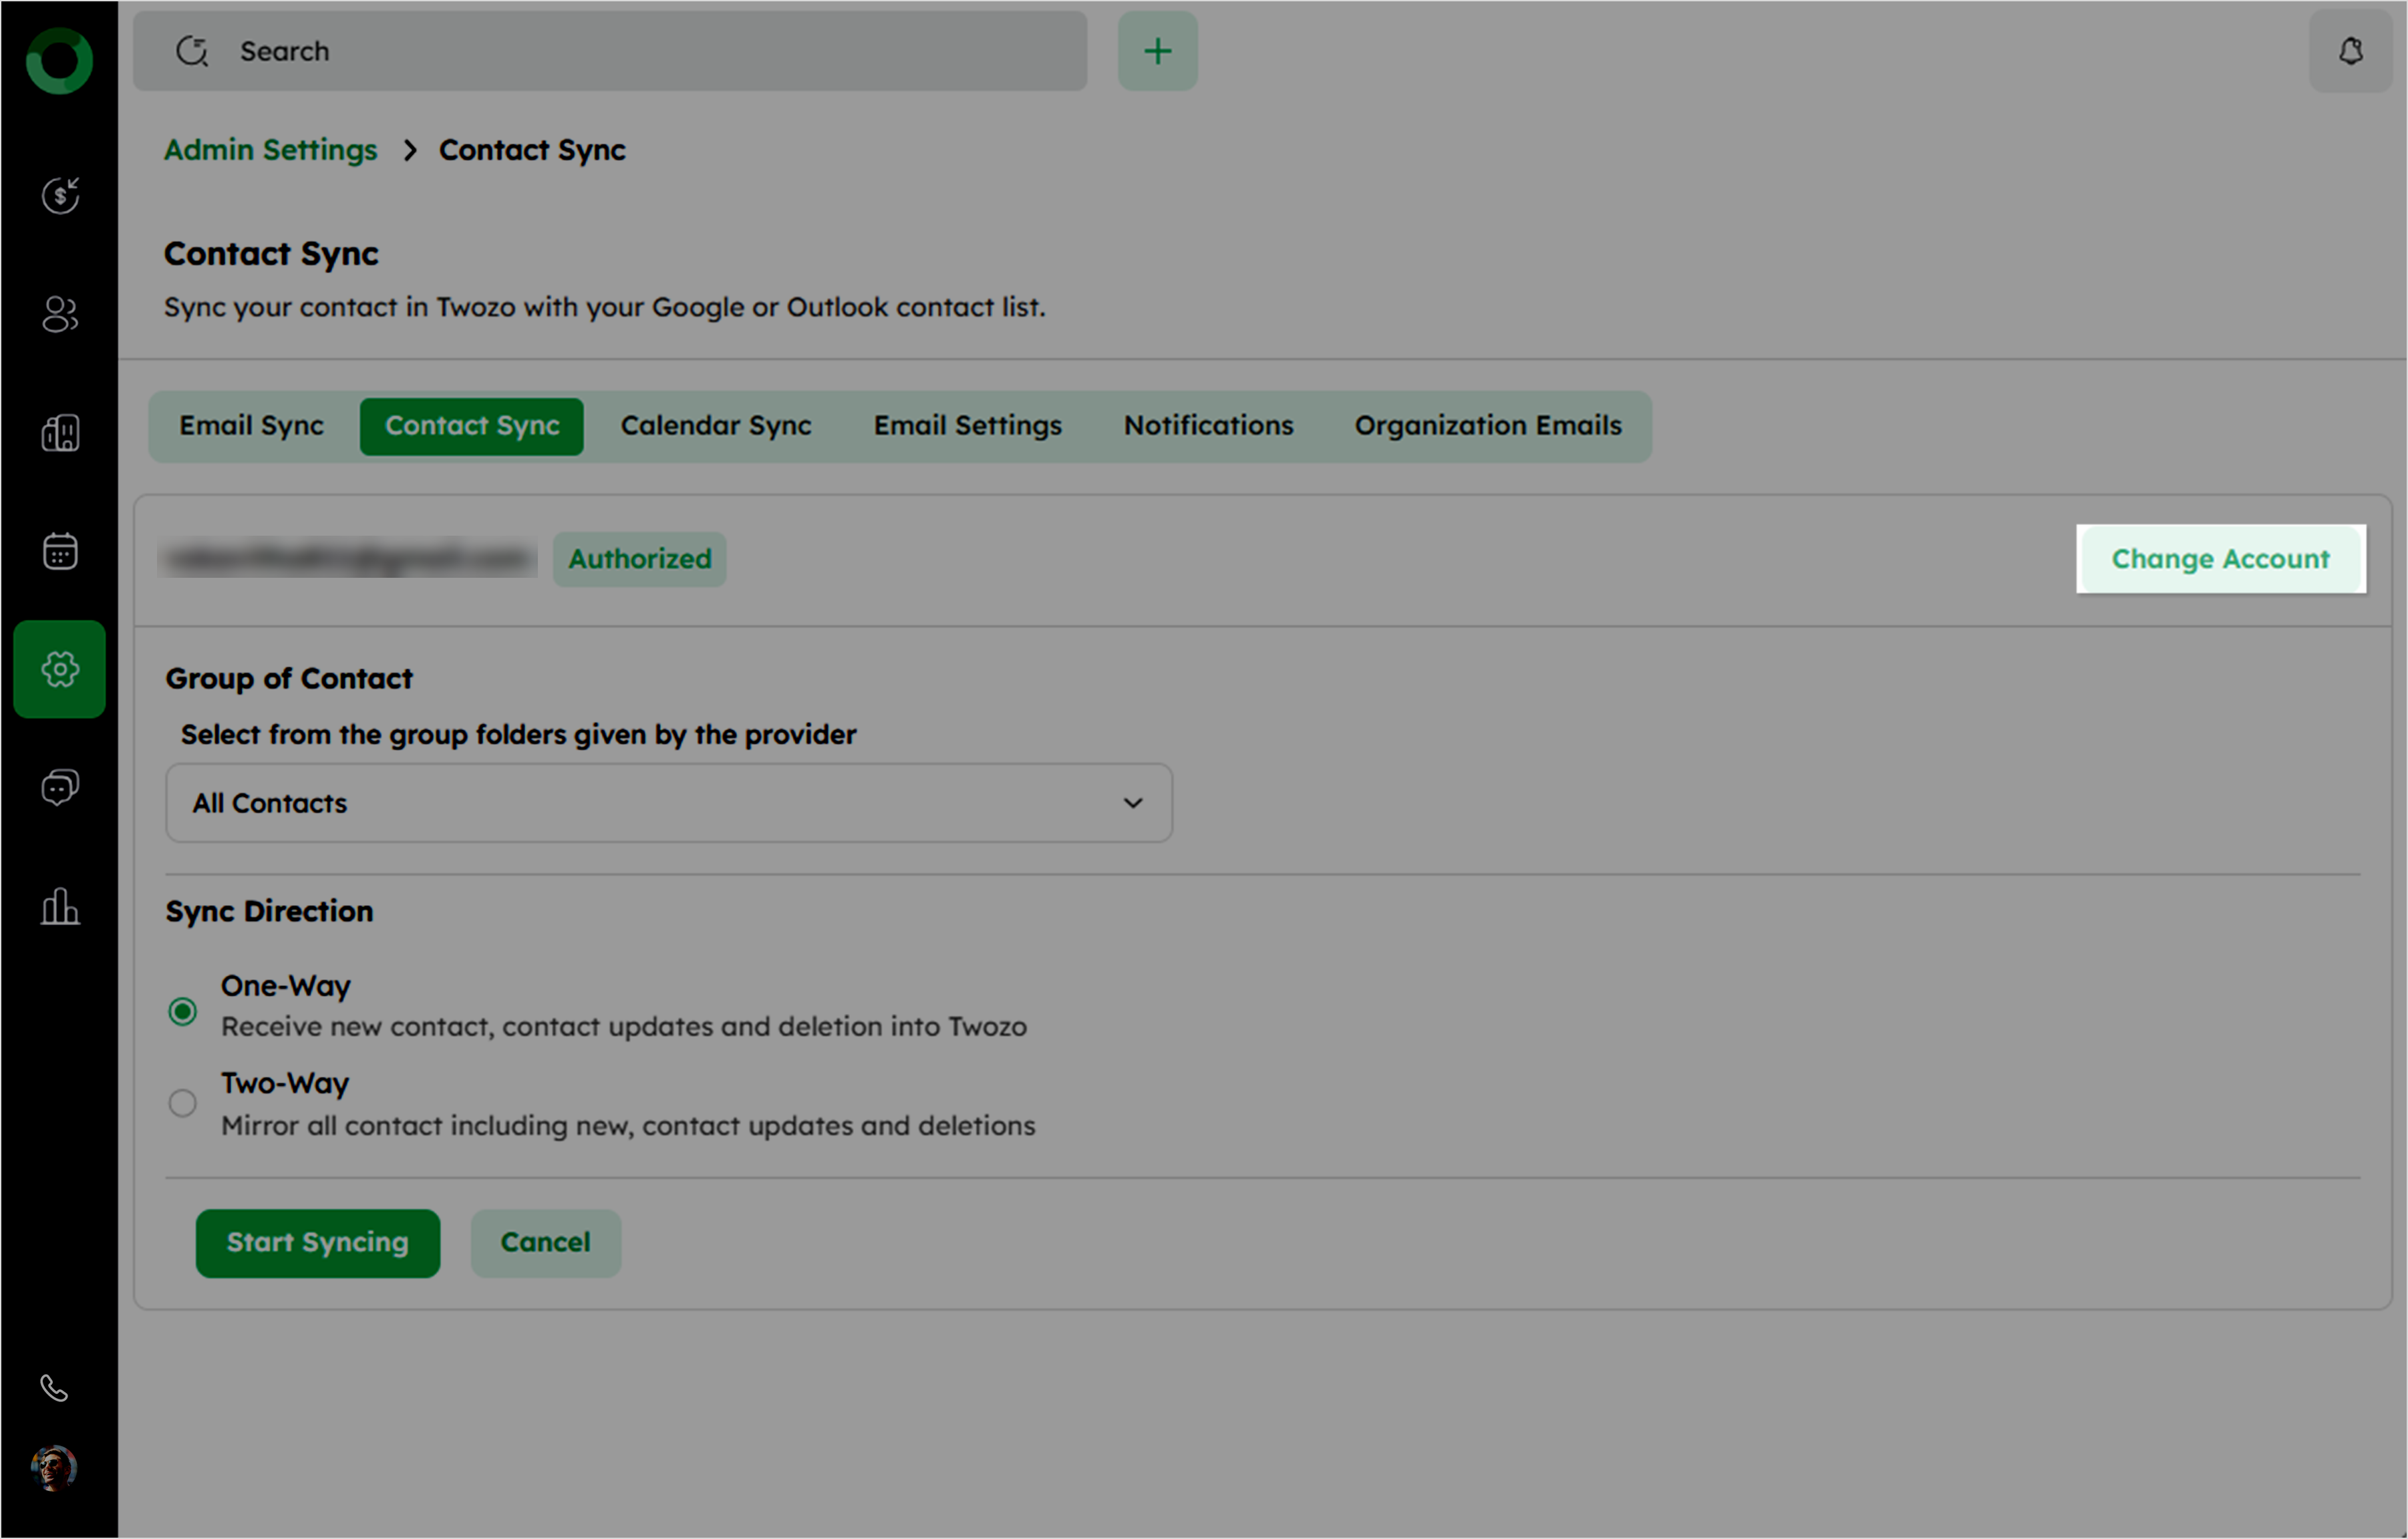Open the Reports bar chart icon
Viewport: 2408px width, 1539px height.
(x=60, y=906)
